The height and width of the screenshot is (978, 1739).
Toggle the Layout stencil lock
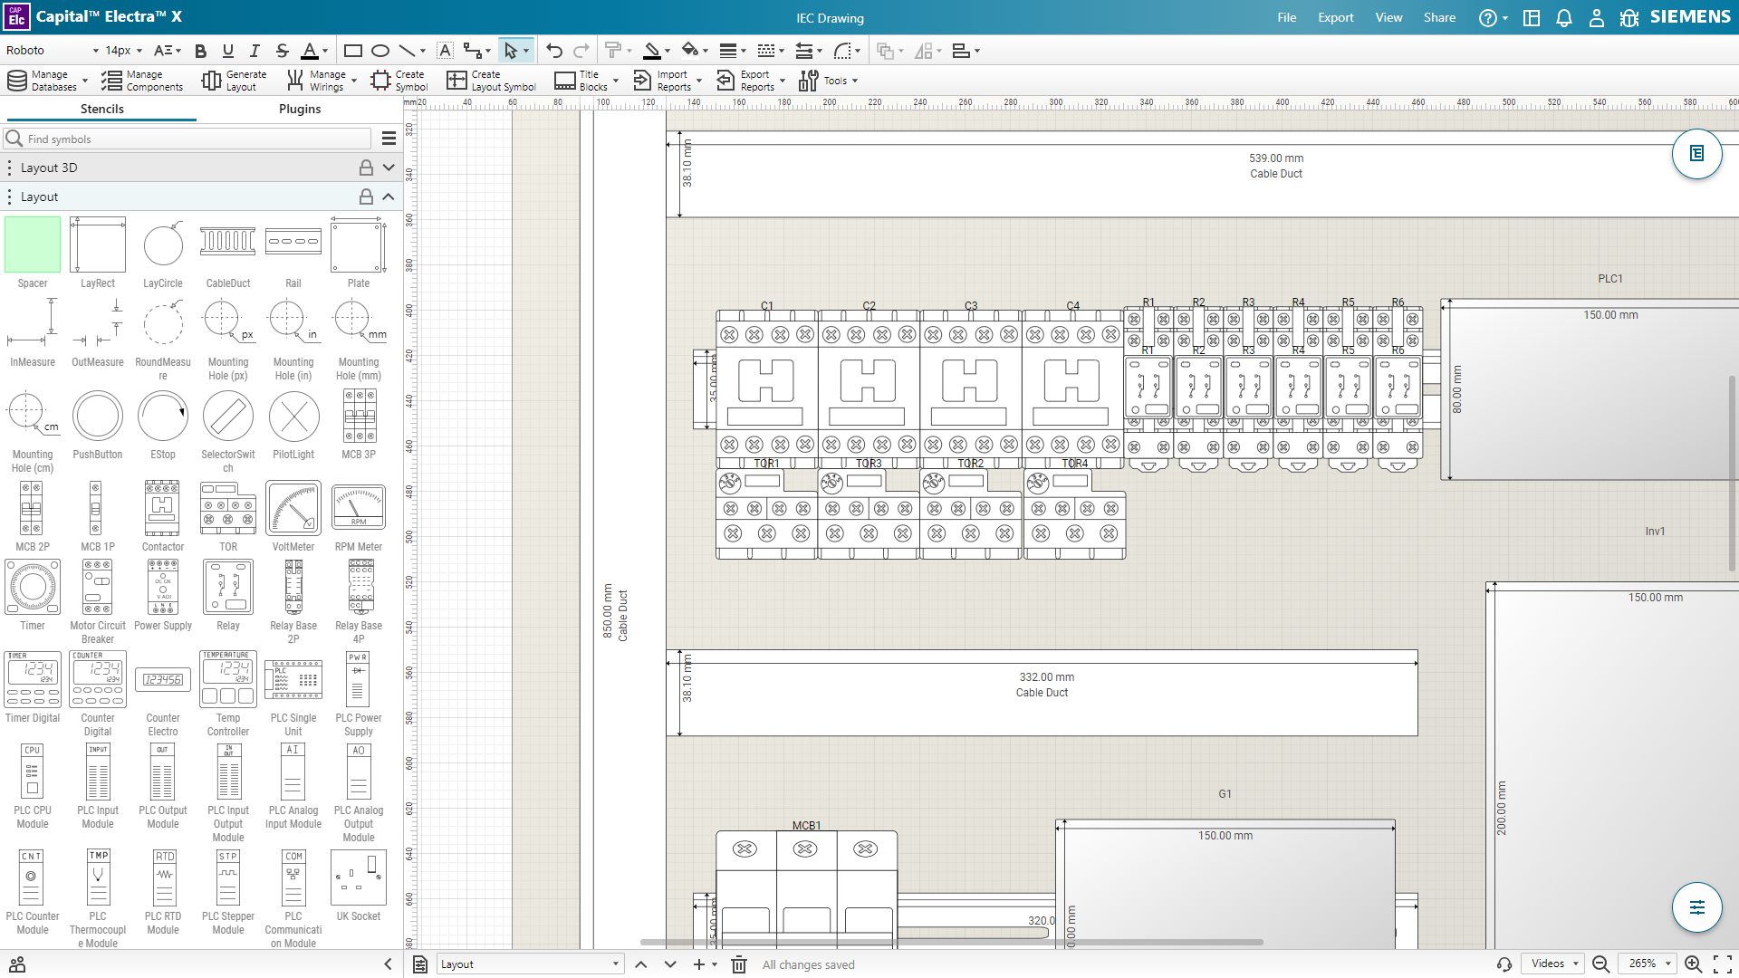click(x=366, y=197)
